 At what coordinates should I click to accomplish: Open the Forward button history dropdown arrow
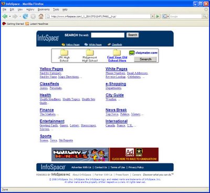(20, 16)
